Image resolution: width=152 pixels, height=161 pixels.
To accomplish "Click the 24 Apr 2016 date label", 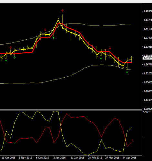I will tap(129, 158).
